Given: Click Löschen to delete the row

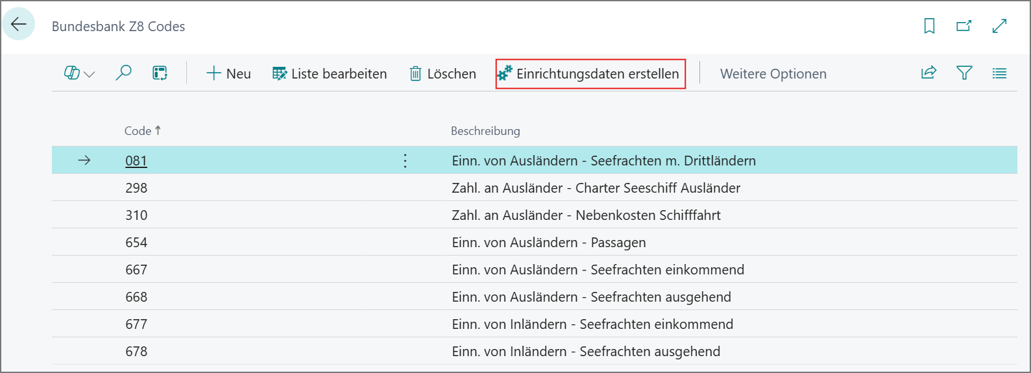Looking at the screenshot, I should 443,73.
